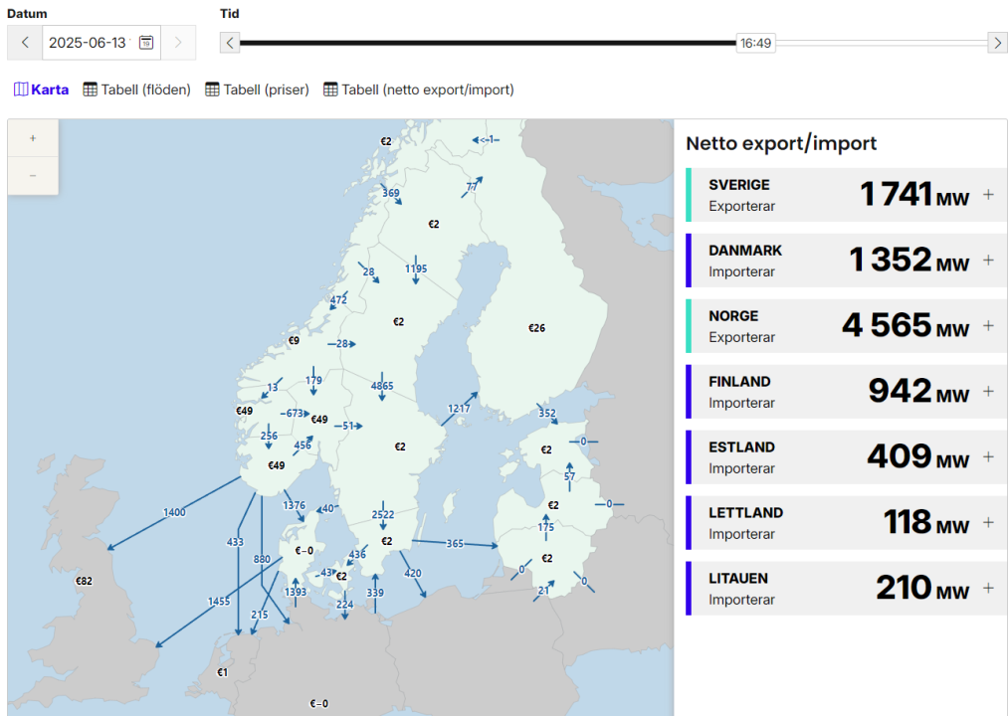Click the next date arrow
1008x716 pixels.
click(x=178, y=43)
